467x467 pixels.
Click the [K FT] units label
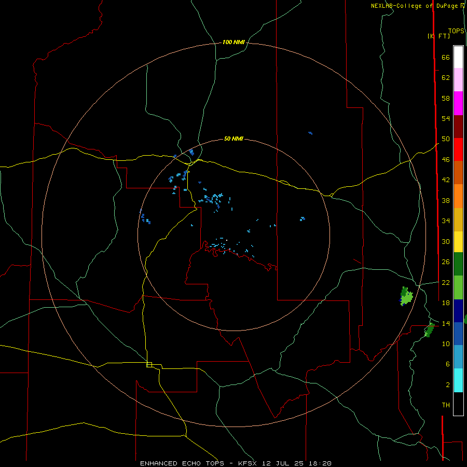coord(438,36)
